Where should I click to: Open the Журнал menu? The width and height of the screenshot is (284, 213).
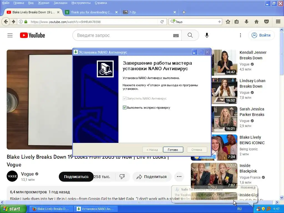tap(44, 3)
